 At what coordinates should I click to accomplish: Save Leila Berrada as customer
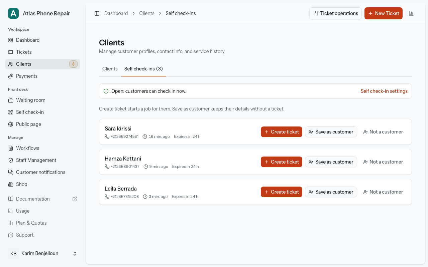[x=331, y=192]
